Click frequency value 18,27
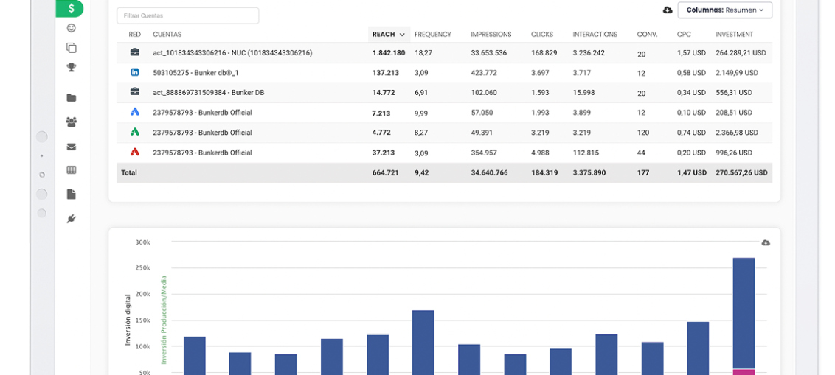The width and height of the screenshot is (835, 375). click(423, 52)
